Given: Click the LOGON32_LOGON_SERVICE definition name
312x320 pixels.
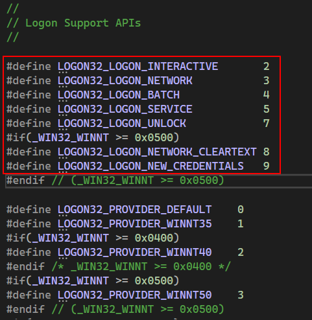Looking at the screenshot, I should pos(125,109).
